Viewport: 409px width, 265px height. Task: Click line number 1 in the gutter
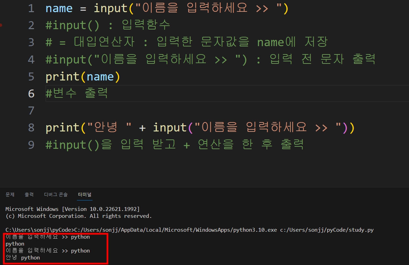31,8
